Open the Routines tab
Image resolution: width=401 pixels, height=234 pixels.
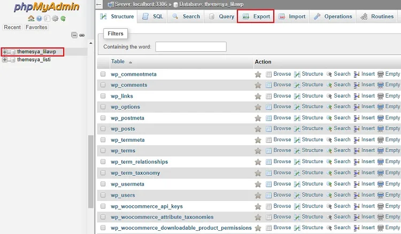point(377,17)
